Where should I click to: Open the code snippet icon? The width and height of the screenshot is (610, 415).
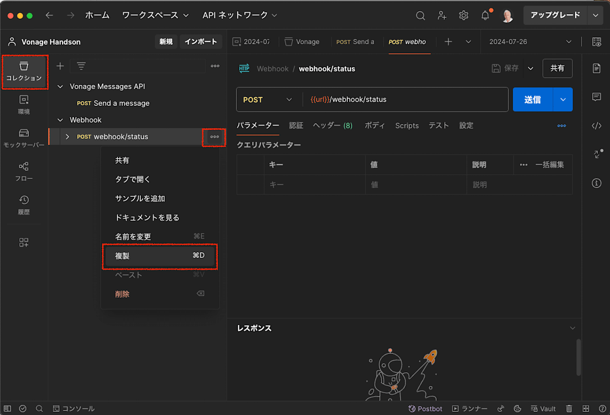(597, 126)
